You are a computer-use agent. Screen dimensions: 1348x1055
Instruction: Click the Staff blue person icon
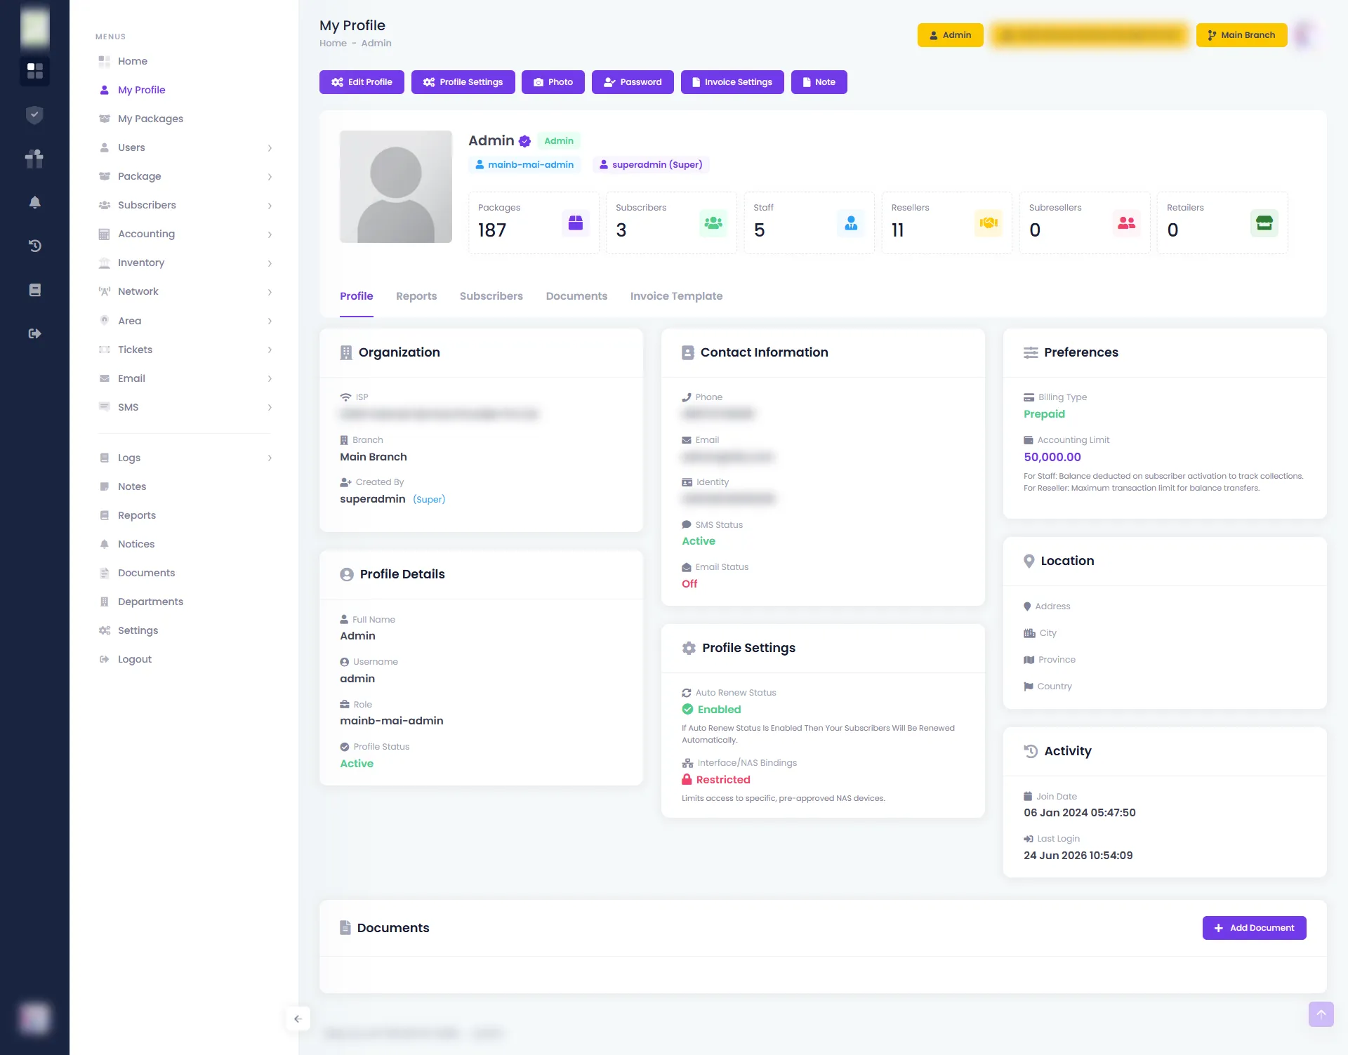851,223
